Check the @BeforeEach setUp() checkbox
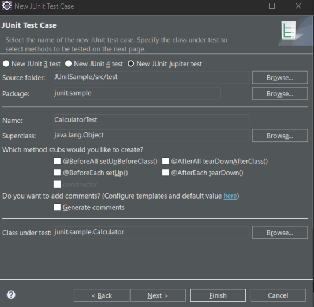Viewport: 314px width, 307px height. click(57, 173)
